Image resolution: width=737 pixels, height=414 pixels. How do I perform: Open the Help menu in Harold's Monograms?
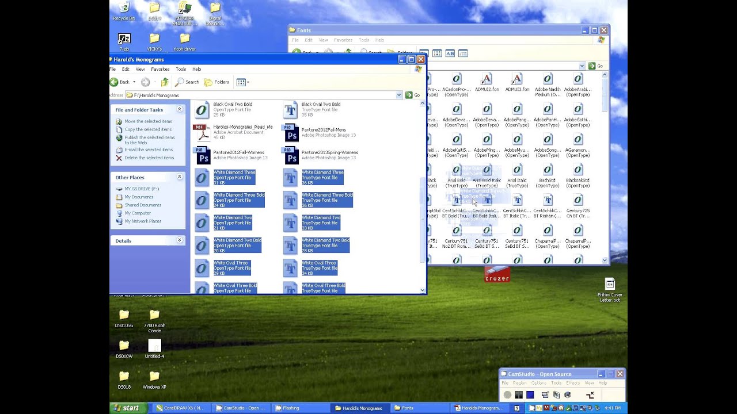point(196,69)
